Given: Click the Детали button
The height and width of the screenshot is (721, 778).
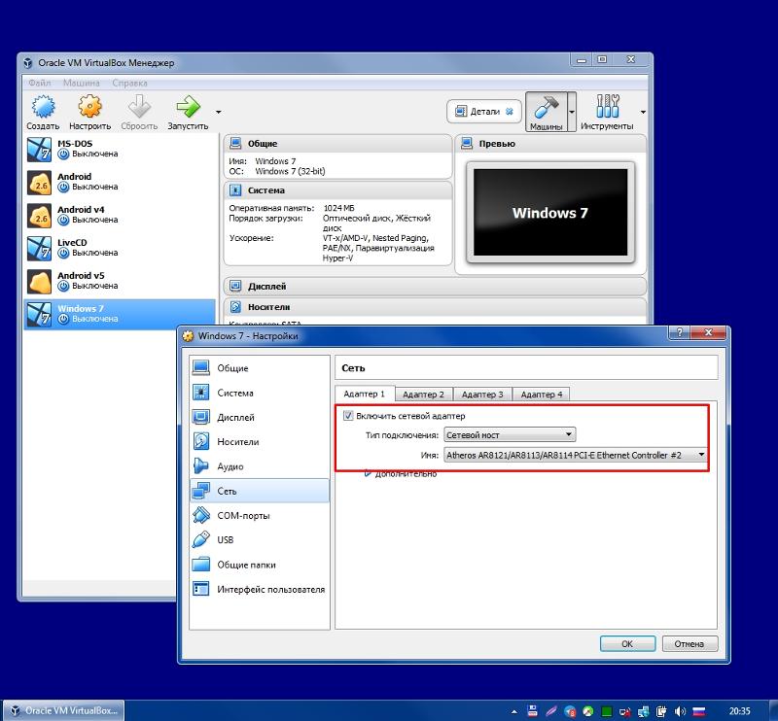Looking at the screenshot, I should point(484,112).
